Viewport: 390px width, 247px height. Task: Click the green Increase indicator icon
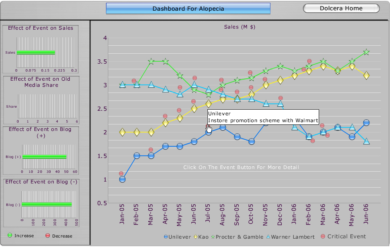pyautogui.click(x=10, y=236)
